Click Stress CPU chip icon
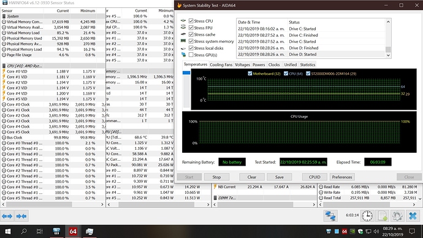 pyautogui.click(x=183, y=21)
